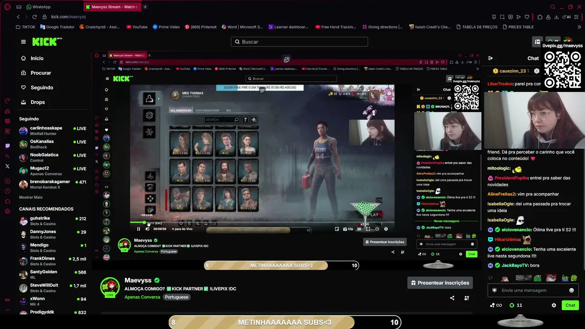This screenshot has width=585, height=329.
Task: Open the Mugao12 channel
Action: tap(53, 171)
